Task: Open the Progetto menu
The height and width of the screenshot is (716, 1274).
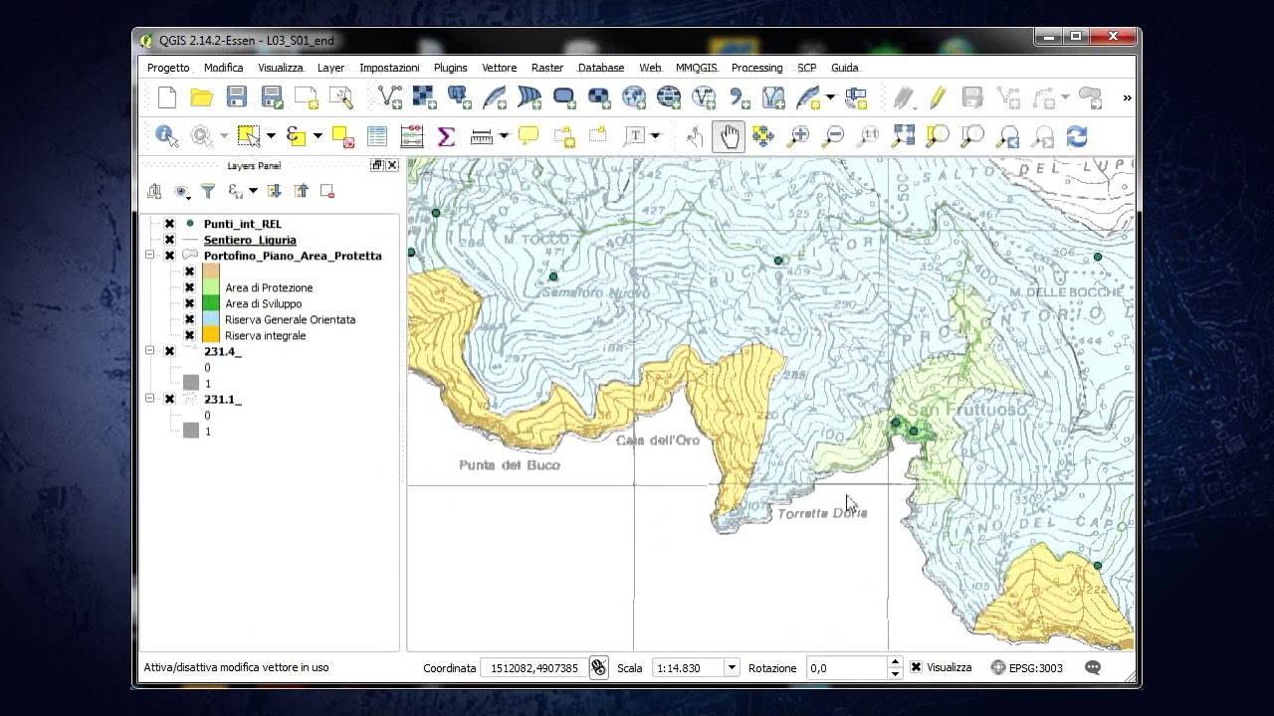Action: 168,68
